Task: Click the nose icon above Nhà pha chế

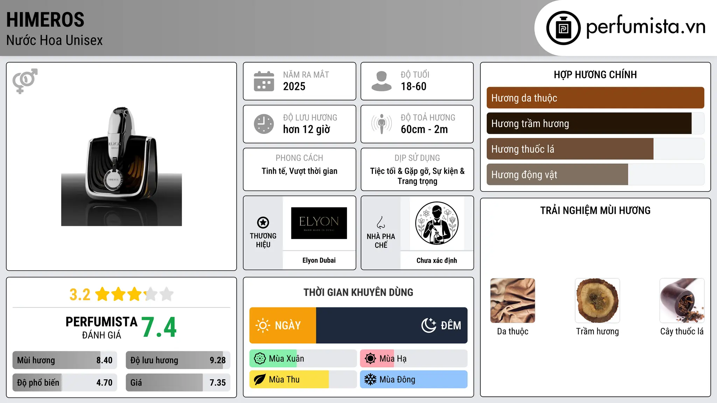Action: click(x=381, y=222)
